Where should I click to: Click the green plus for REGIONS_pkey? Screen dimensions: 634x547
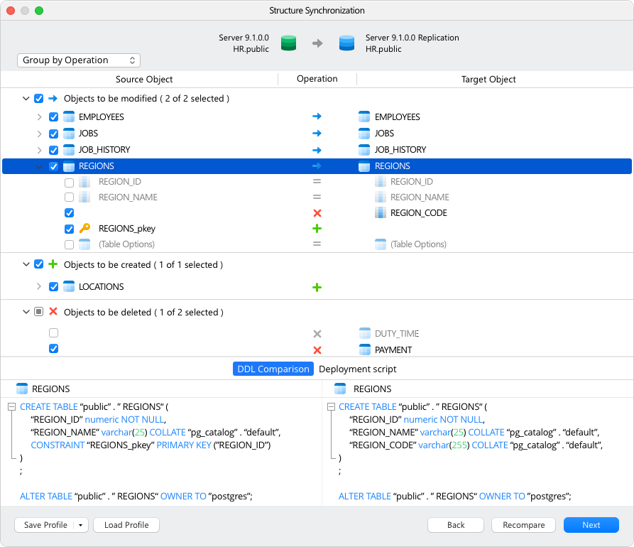point(317,229)
